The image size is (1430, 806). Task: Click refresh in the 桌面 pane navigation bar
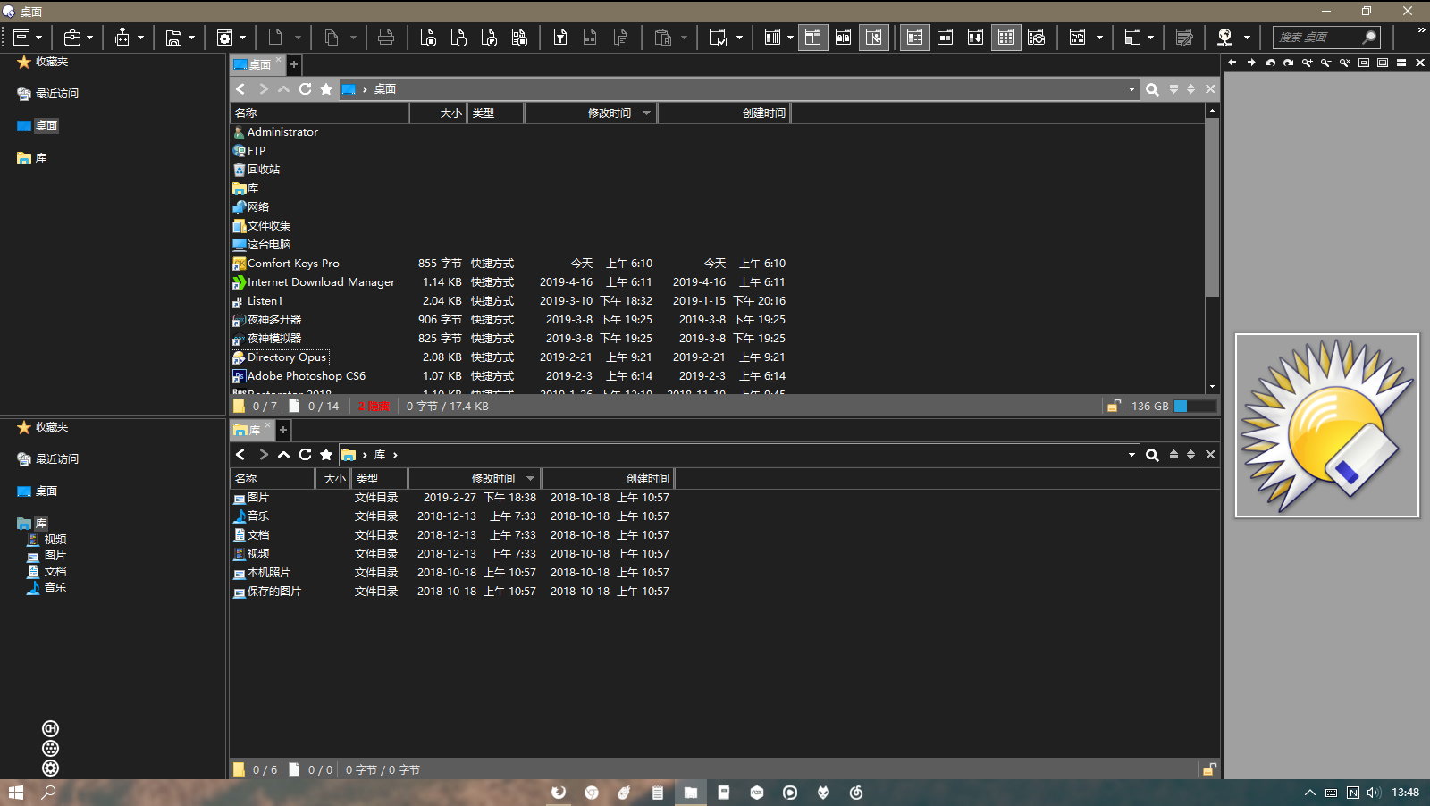305,89
